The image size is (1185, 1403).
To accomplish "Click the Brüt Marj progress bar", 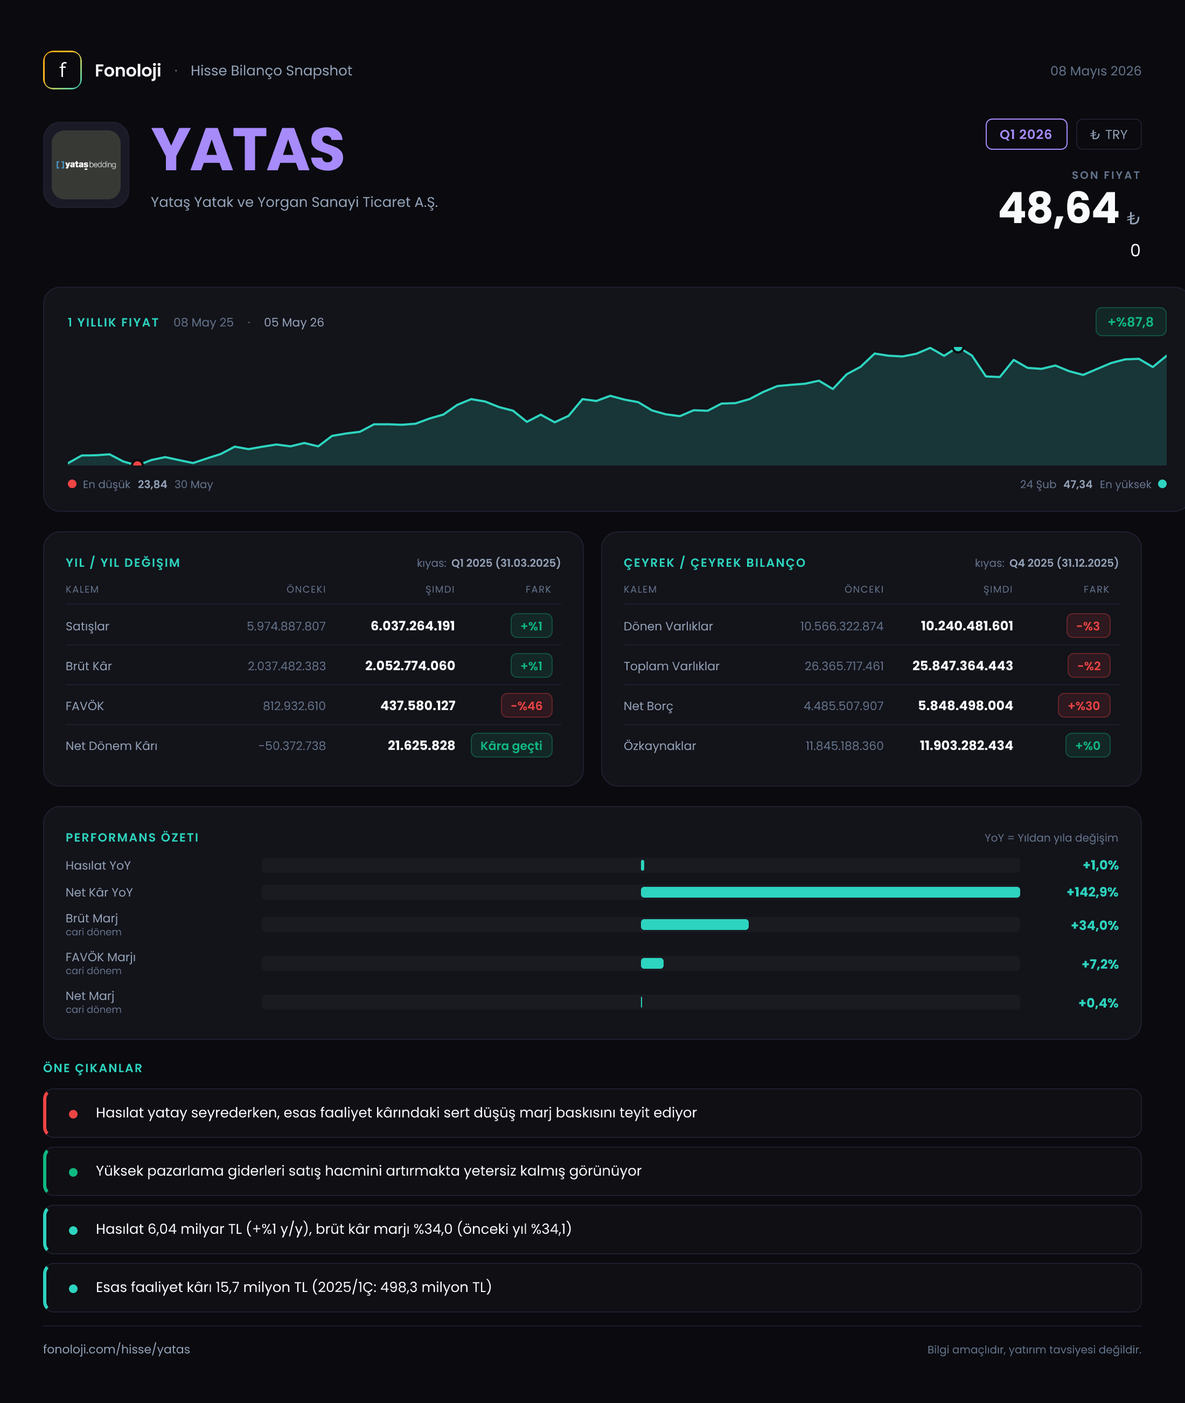I will click(x=641, y=925).
